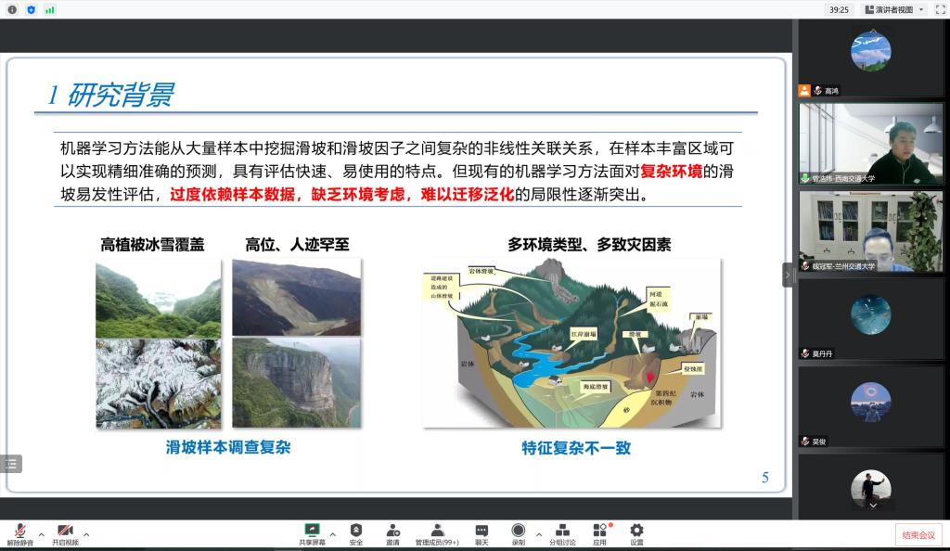The image size is (950, 551).
Task: Unmute the microphone (解除静音)
Action: tap(19, 532)
